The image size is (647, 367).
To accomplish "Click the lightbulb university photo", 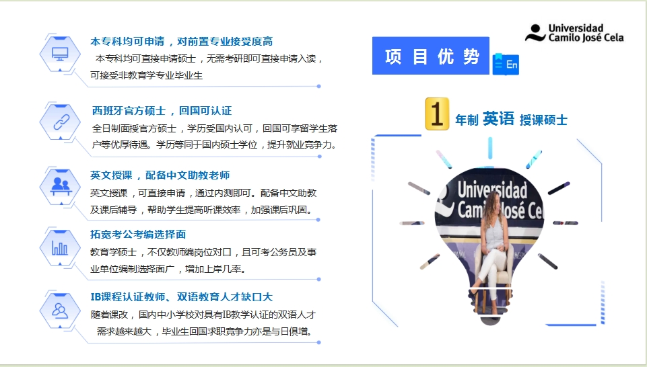I will (x=489, y=245).
